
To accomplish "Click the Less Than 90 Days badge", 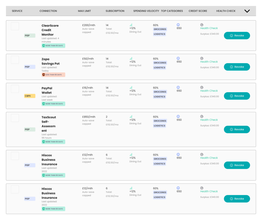I will (53, 75).
